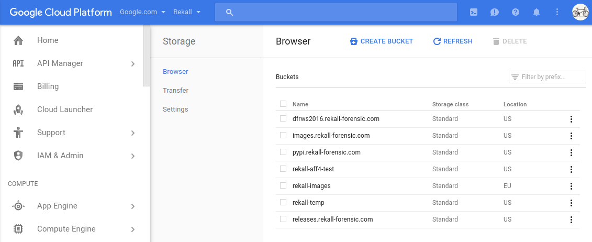Expand the API Manager submenu chevron

tap(133, 64)
